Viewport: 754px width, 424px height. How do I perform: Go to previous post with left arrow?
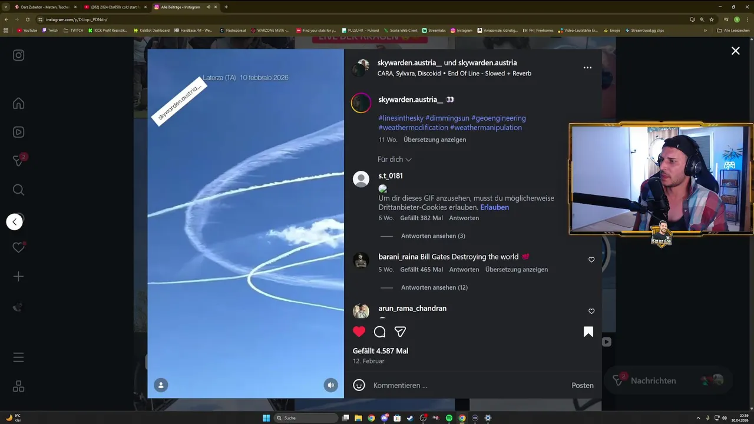click(15, 222)
